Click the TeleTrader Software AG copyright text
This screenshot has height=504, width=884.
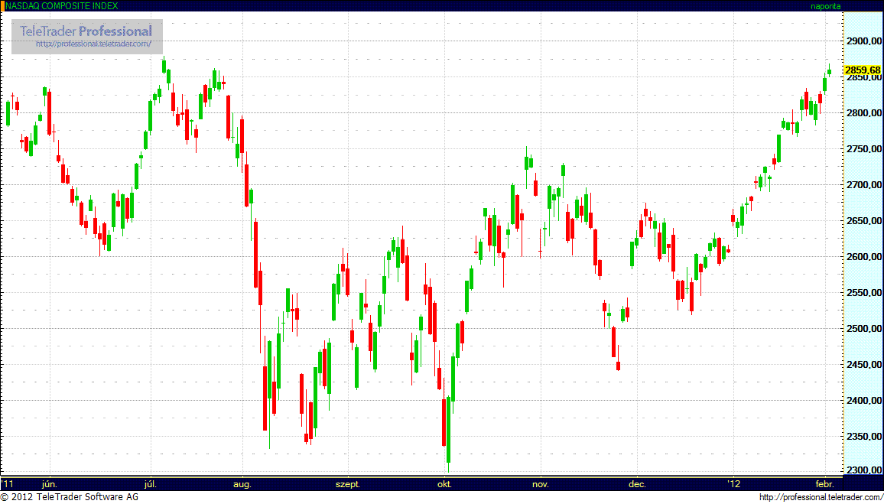point(69,498)
